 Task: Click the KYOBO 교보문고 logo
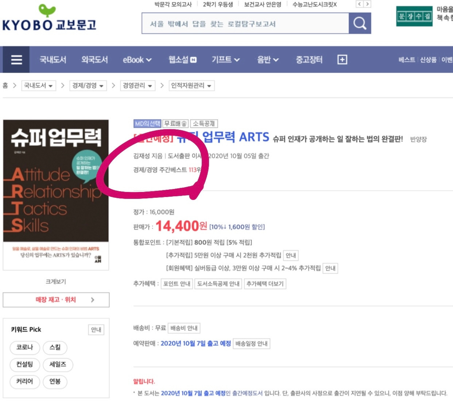pos(49,18)
